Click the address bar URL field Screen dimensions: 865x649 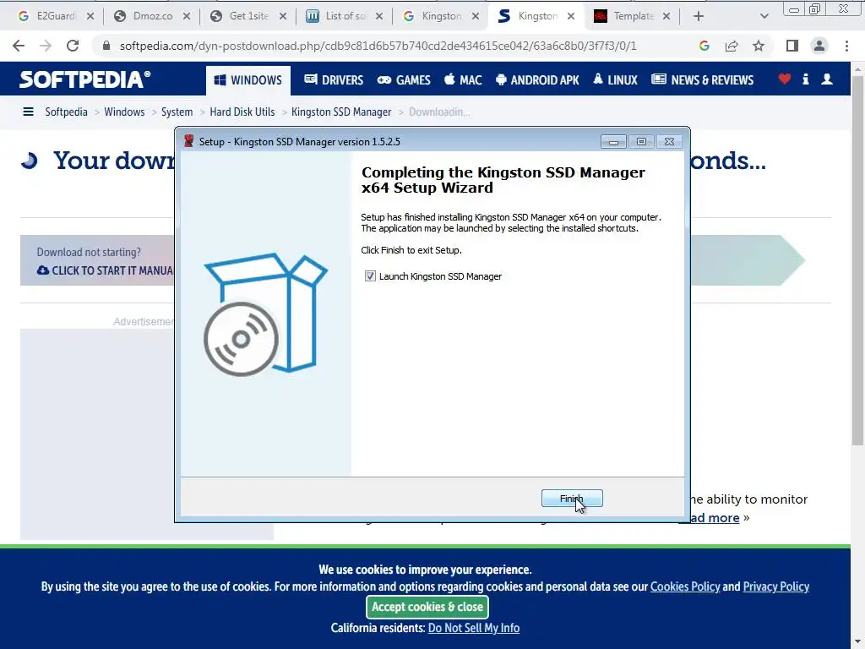point(378,46)
